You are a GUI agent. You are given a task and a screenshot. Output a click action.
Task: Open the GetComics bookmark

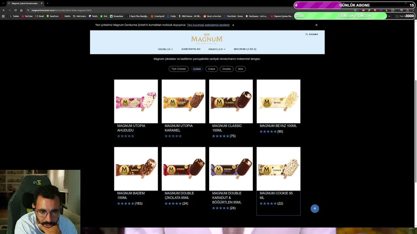(x=79, y=16)
